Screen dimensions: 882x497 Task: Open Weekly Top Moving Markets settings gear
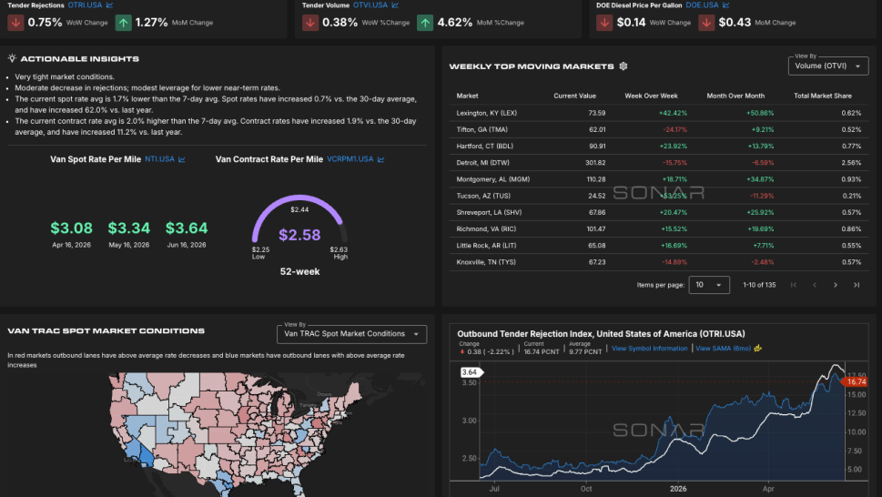623,66
